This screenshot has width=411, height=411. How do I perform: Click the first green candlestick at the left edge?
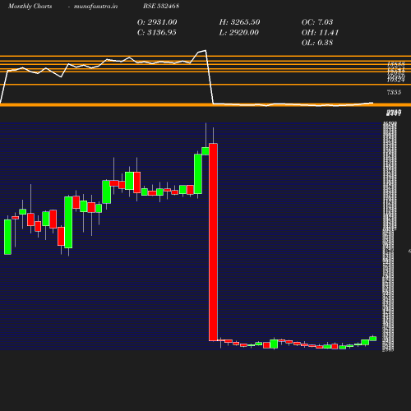[x=7, y=237]
